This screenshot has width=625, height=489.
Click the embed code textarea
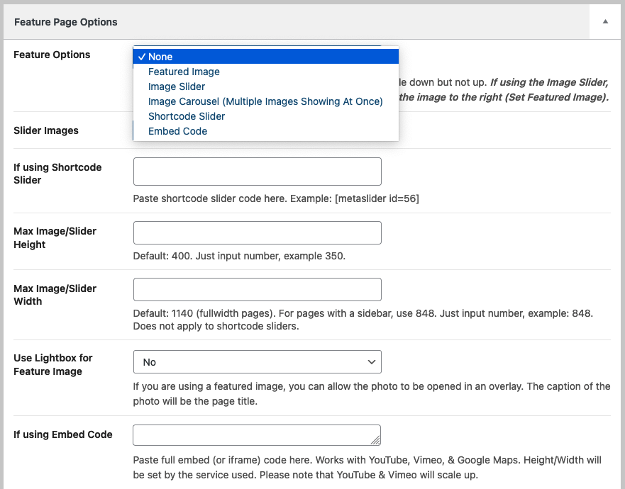tap(257, 435)
